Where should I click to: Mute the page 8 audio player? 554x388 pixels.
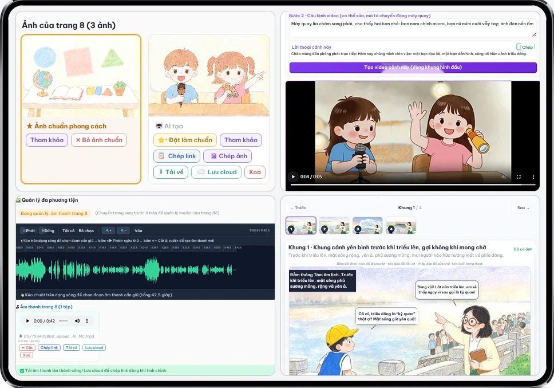pyautogui.click(x=77, y=321)
